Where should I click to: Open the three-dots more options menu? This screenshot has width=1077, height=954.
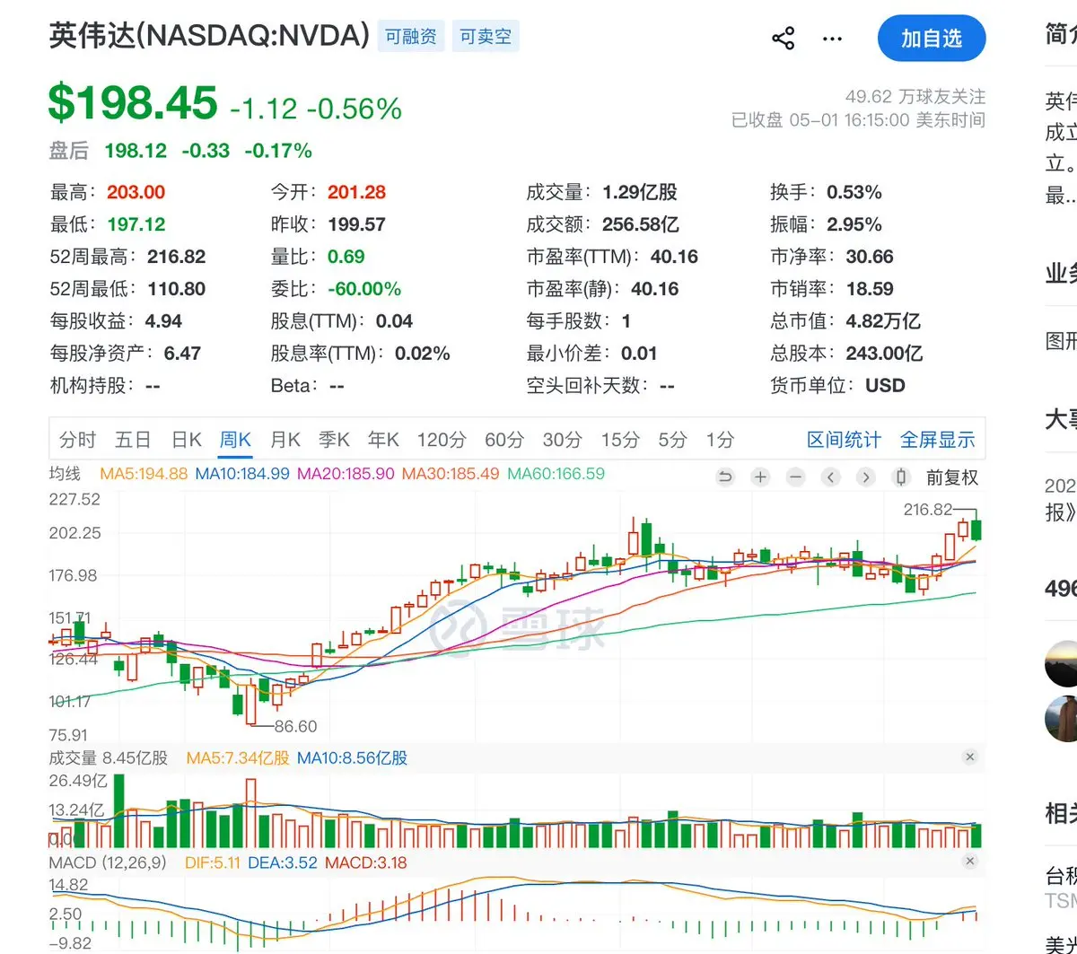tap(833, 39)
